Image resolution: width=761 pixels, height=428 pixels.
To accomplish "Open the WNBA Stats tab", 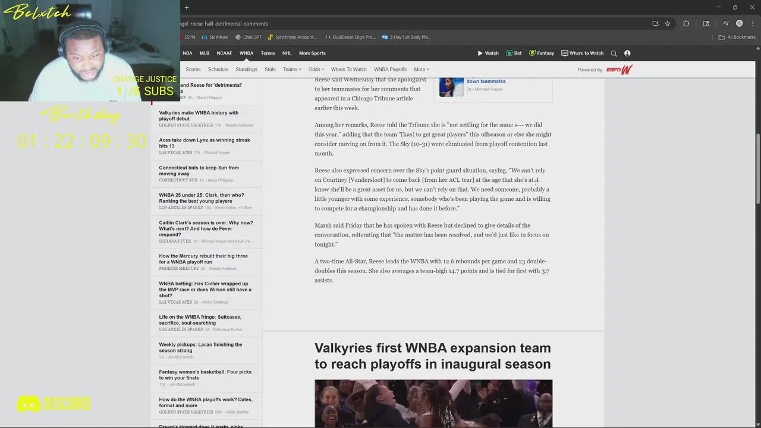I will pyautogui.click(x=270, y=70).
